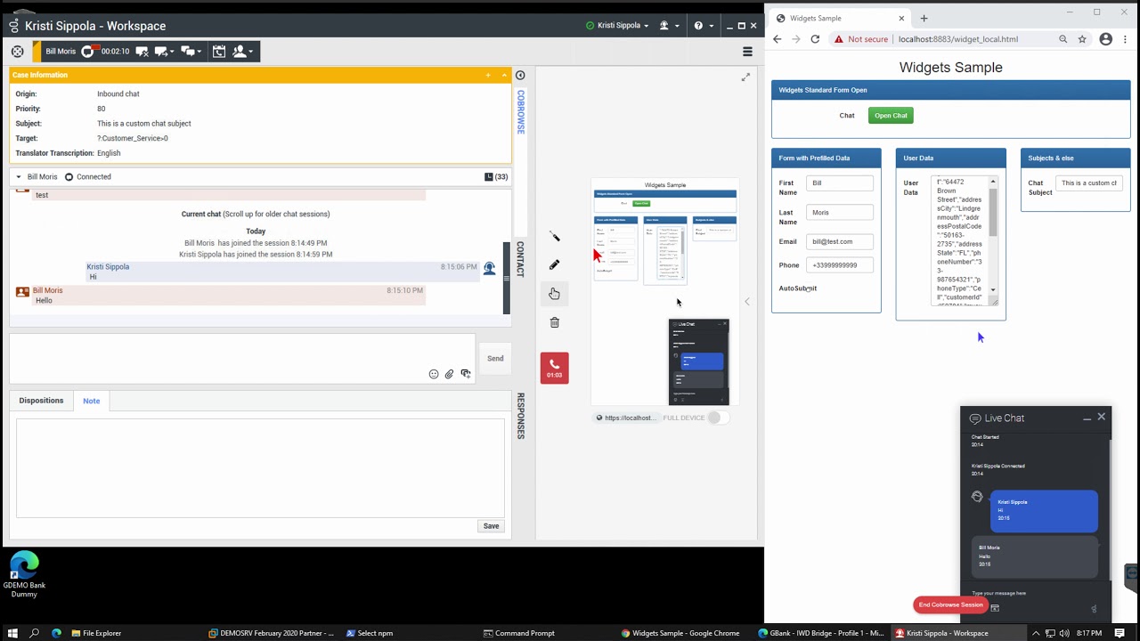The image size is (1140, 641).
Task: Open the CONTACT side tab
Action: [x=521, y=259]
